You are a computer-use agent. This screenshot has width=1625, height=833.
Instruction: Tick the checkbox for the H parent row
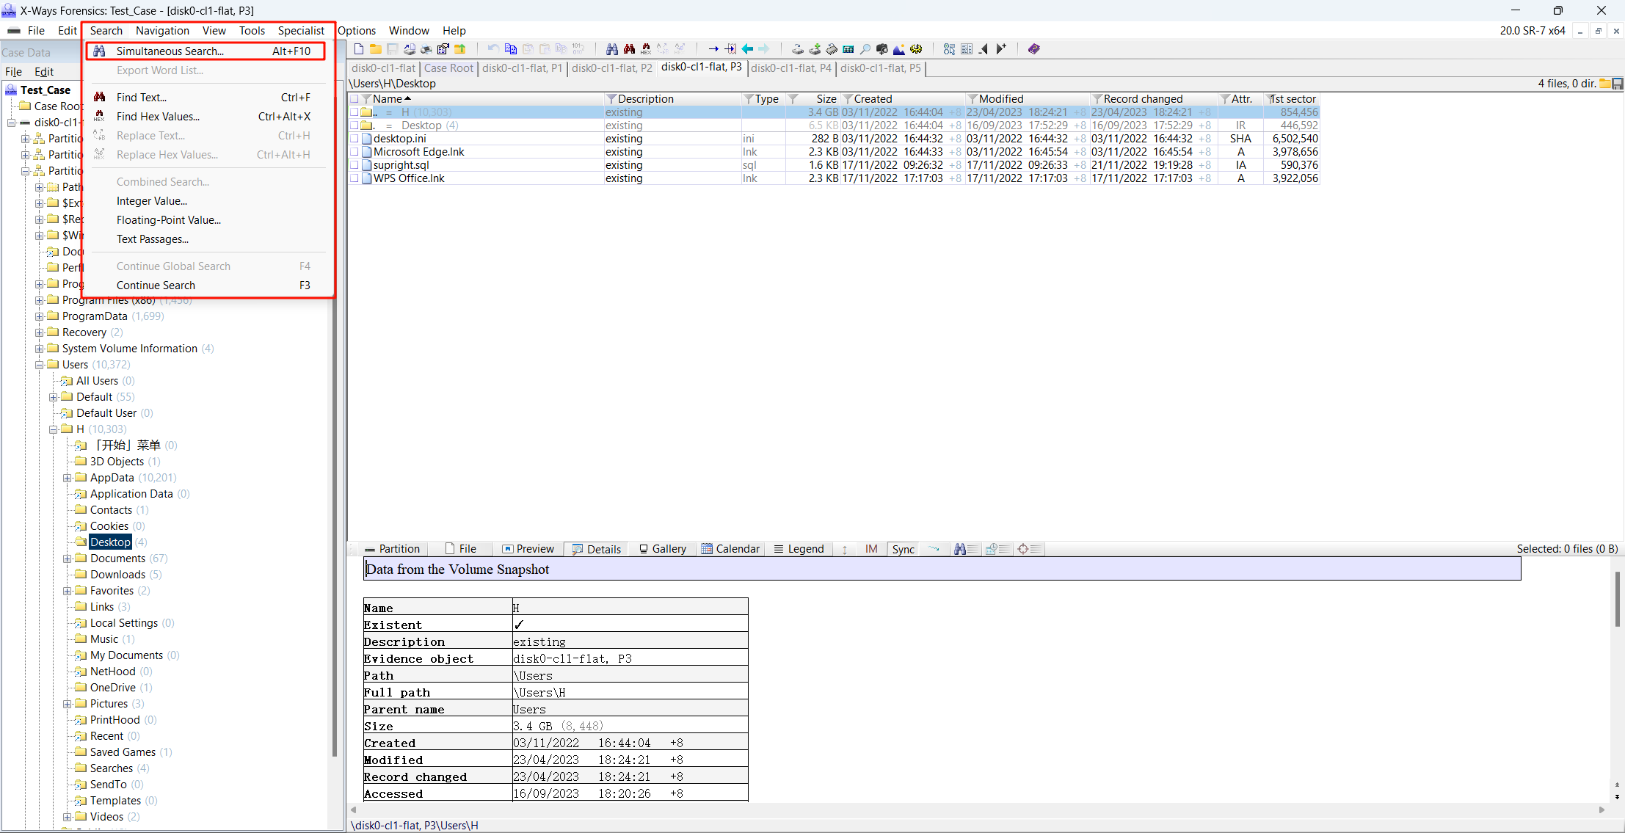pos(355,112)
